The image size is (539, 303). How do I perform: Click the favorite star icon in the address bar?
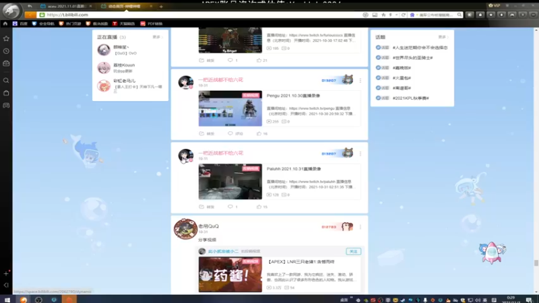pyautogui.click(x=383, y=15)
